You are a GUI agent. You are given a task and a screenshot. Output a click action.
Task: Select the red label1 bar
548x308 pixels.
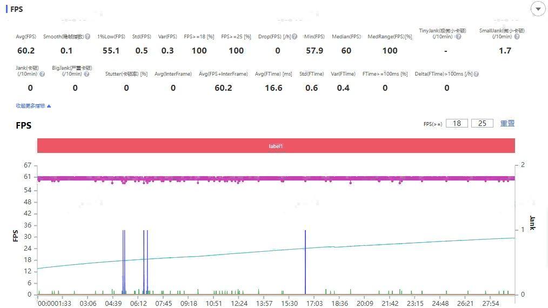click(x=276, y=146)
